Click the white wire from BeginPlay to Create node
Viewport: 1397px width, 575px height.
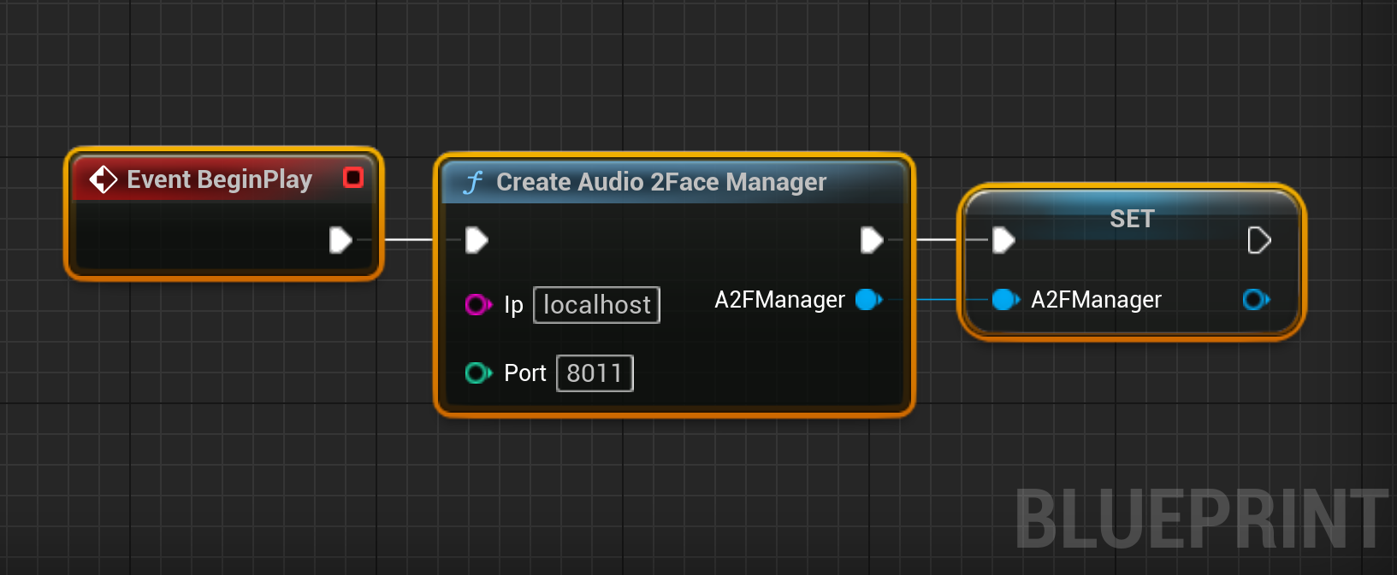click(x=409, y=240)
